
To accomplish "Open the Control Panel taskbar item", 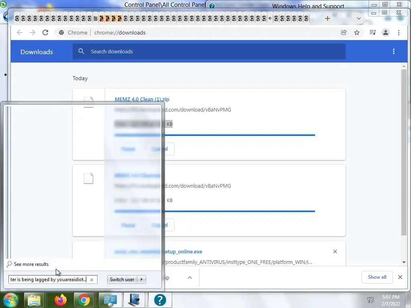I will 110,300.
